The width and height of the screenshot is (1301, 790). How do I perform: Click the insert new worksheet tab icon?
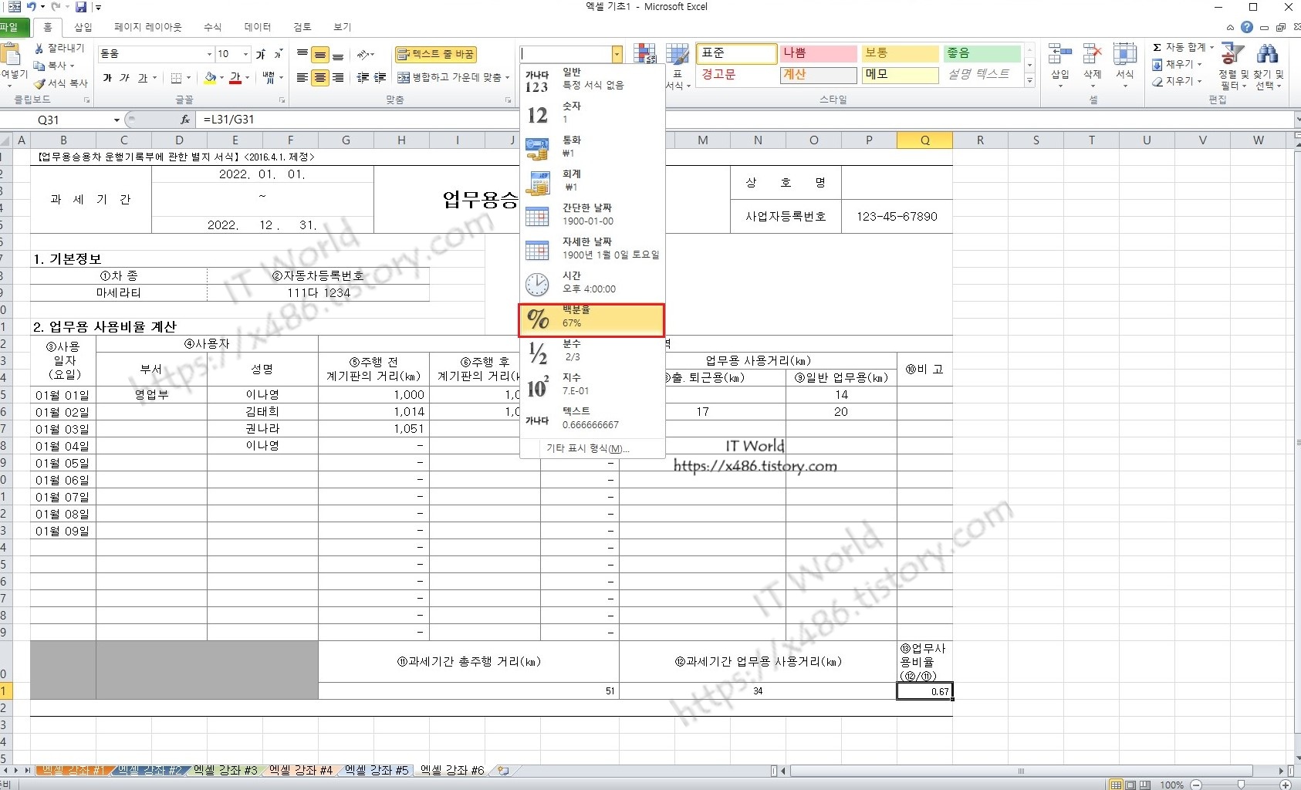503,770
